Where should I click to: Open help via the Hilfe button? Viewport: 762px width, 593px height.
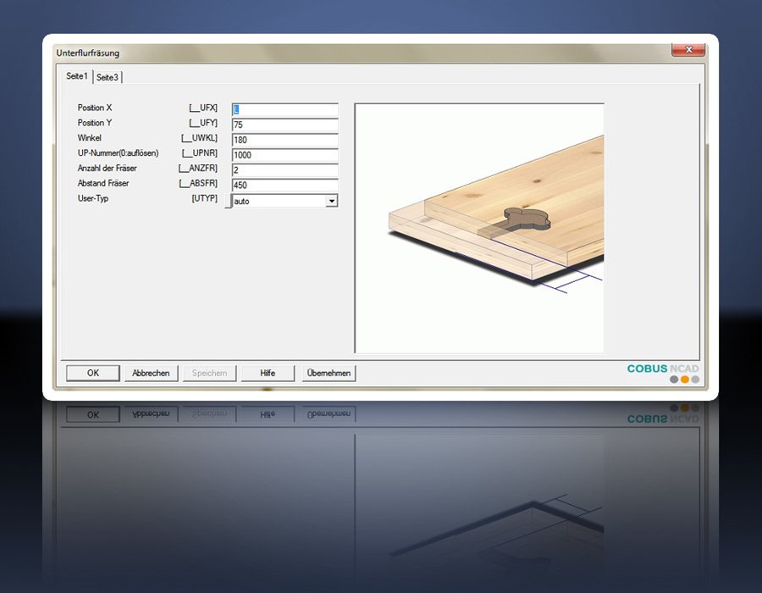268,373
